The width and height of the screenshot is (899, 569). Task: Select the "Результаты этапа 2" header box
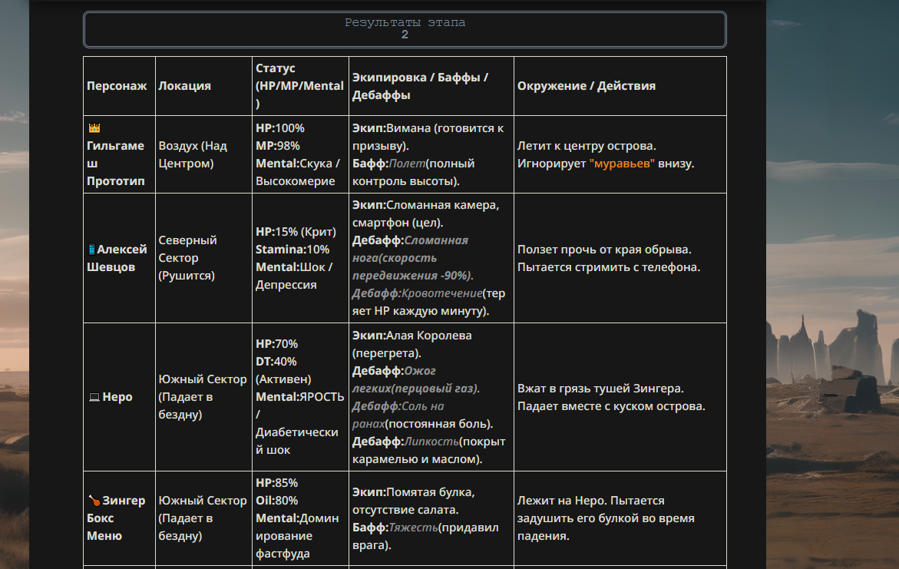[405, 29]
